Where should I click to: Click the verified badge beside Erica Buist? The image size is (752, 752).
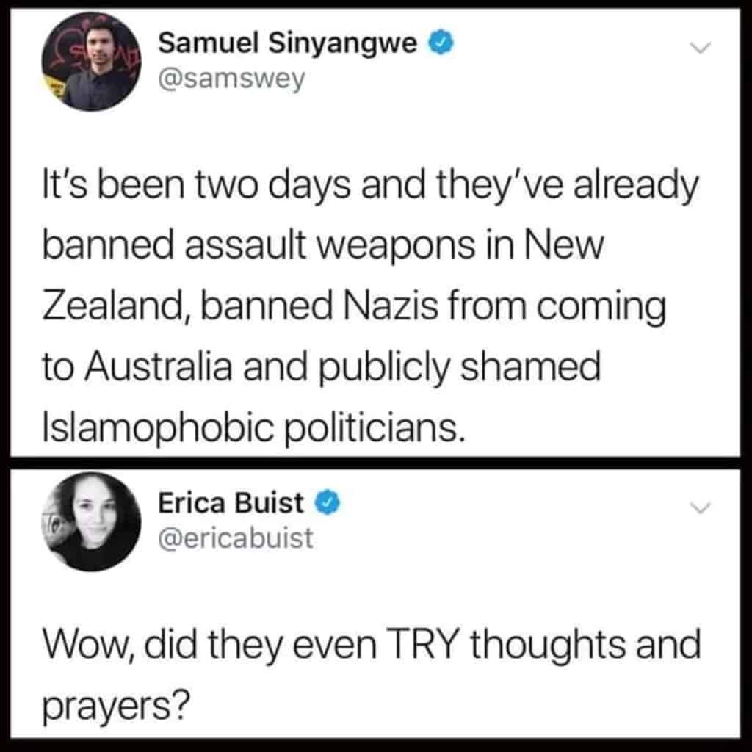[x=327, y=502]
